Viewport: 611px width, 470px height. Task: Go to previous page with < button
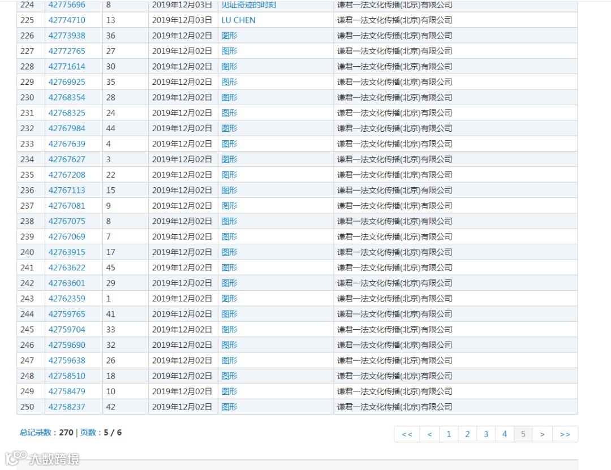coord(429,434)
